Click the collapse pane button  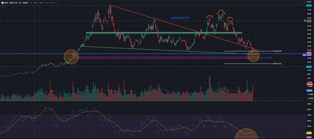point(301,3)
